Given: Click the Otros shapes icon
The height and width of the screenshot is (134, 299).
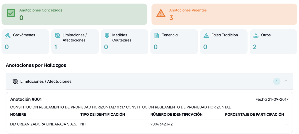Looking at the screenshot, I should pyautogui.click(x=256, y=36).
